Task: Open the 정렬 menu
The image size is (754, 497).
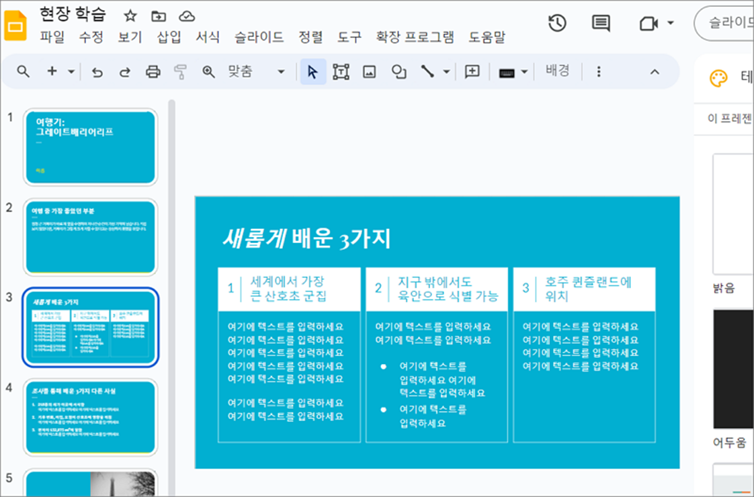Action: point(310,37)
